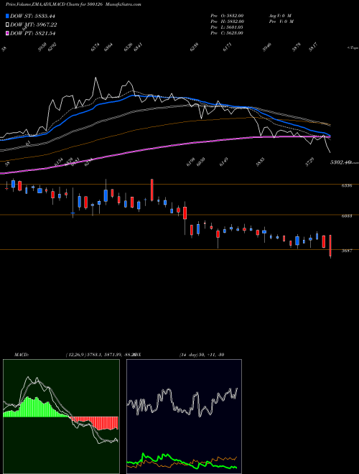Screen dimensions: 359x474
Task: Click the white DOW MT legend swatch
Action: [x=7, y=25]
